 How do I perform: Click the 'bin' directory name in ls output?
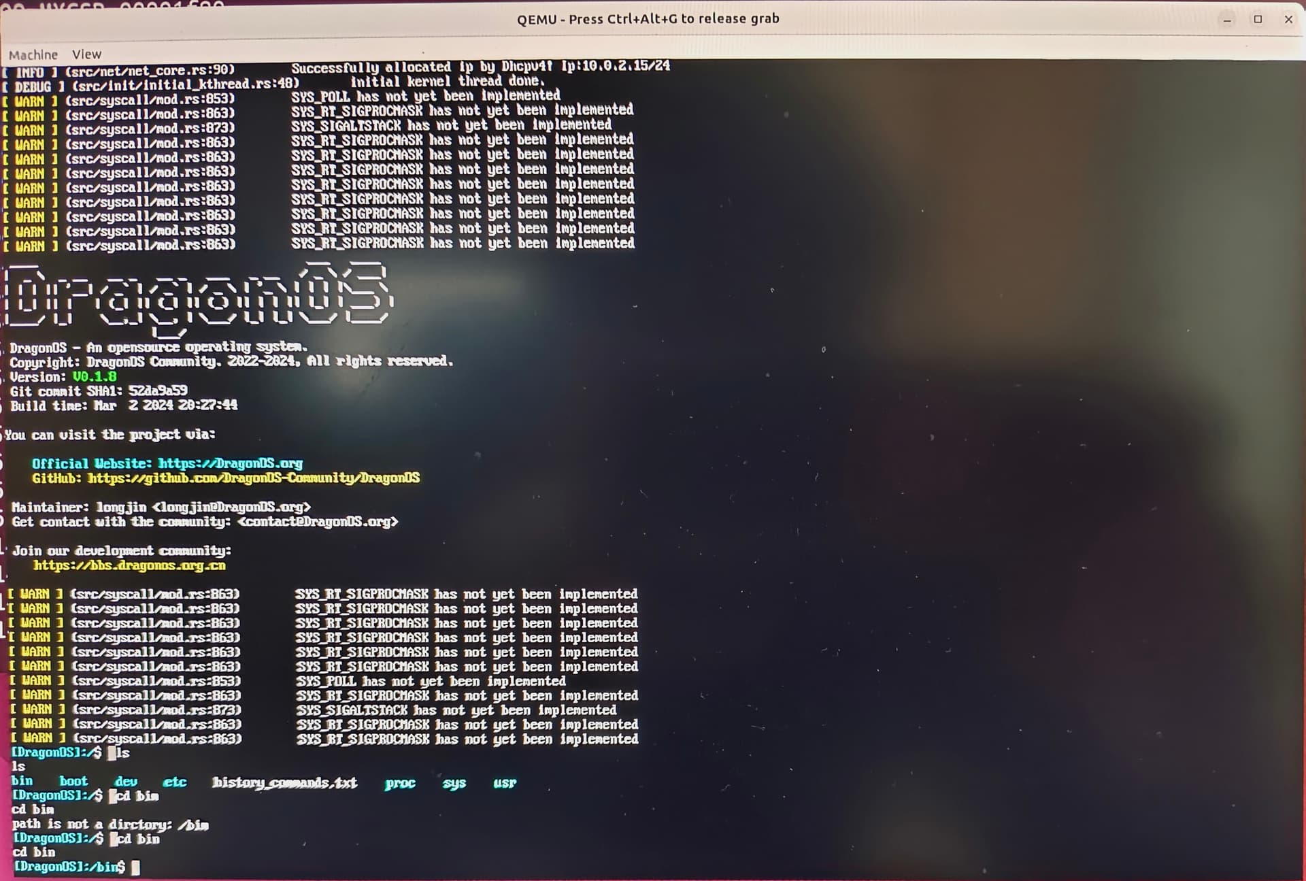(22, 781)
